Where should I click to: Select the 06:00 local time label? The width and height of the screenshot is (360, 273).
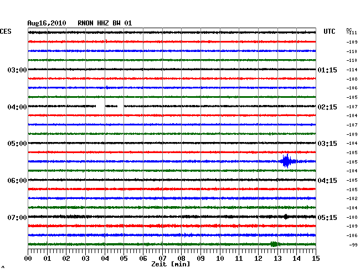[x=17, y=181]
